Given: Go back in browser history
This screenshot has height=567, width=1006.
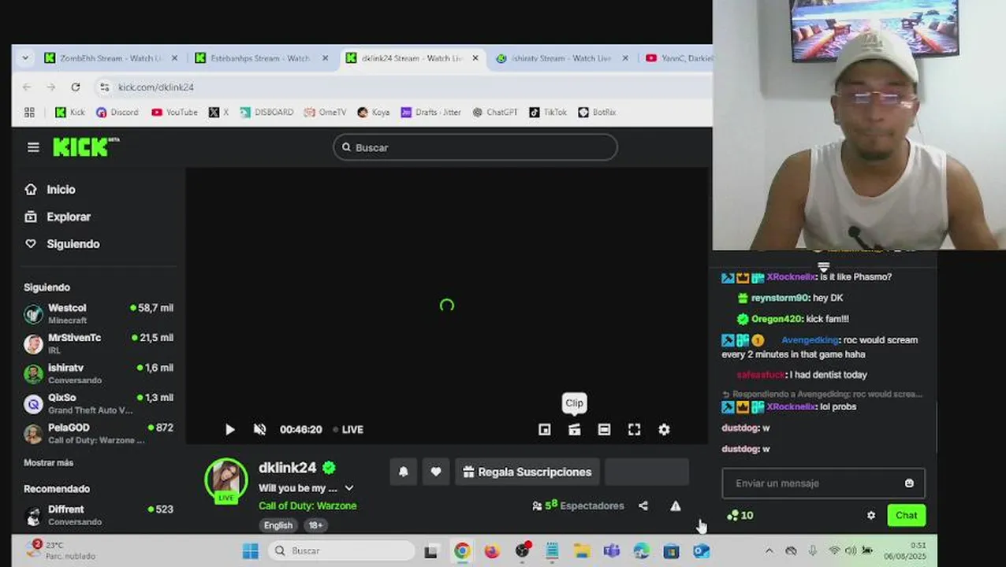Looking at the screenshot, I should (x=27, y=87).
